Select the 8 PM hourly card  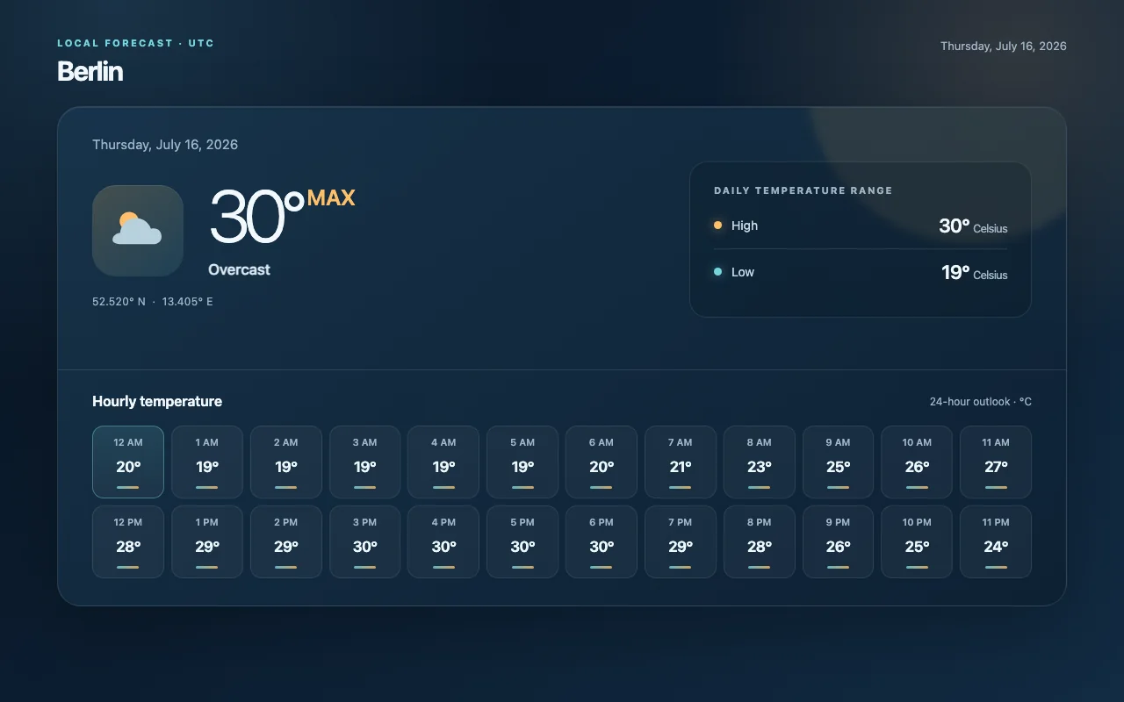[x=760, y=541]
